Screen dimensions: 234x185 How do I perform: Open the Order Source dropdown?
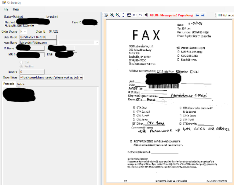[25, 32]
